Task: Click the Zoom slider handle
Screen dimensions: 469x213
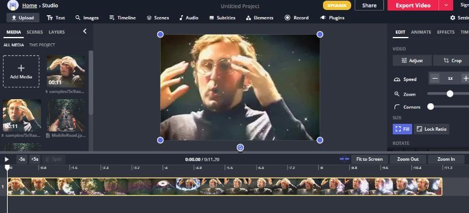Action: coord(450,94)
